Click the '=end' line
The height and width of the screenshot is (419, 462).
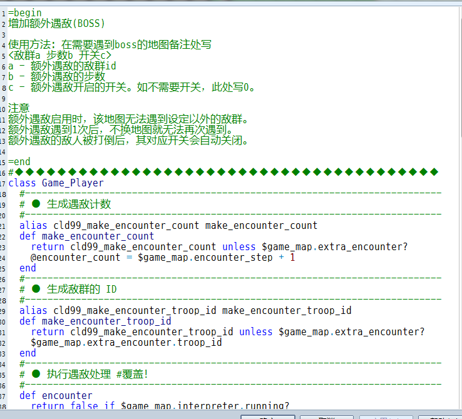click(x=19, y=161)
